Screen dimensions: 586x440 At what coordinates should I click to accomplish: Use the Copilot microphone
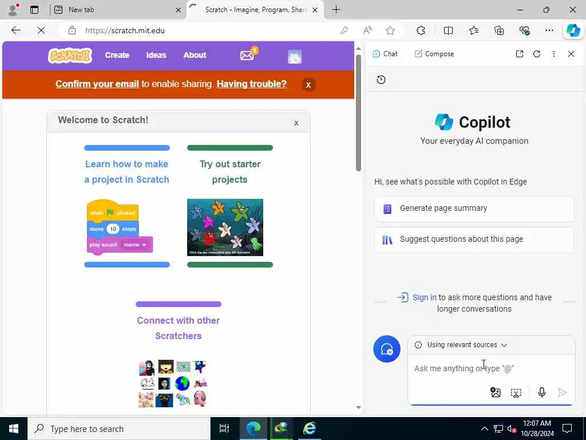(x=542, y=392)
